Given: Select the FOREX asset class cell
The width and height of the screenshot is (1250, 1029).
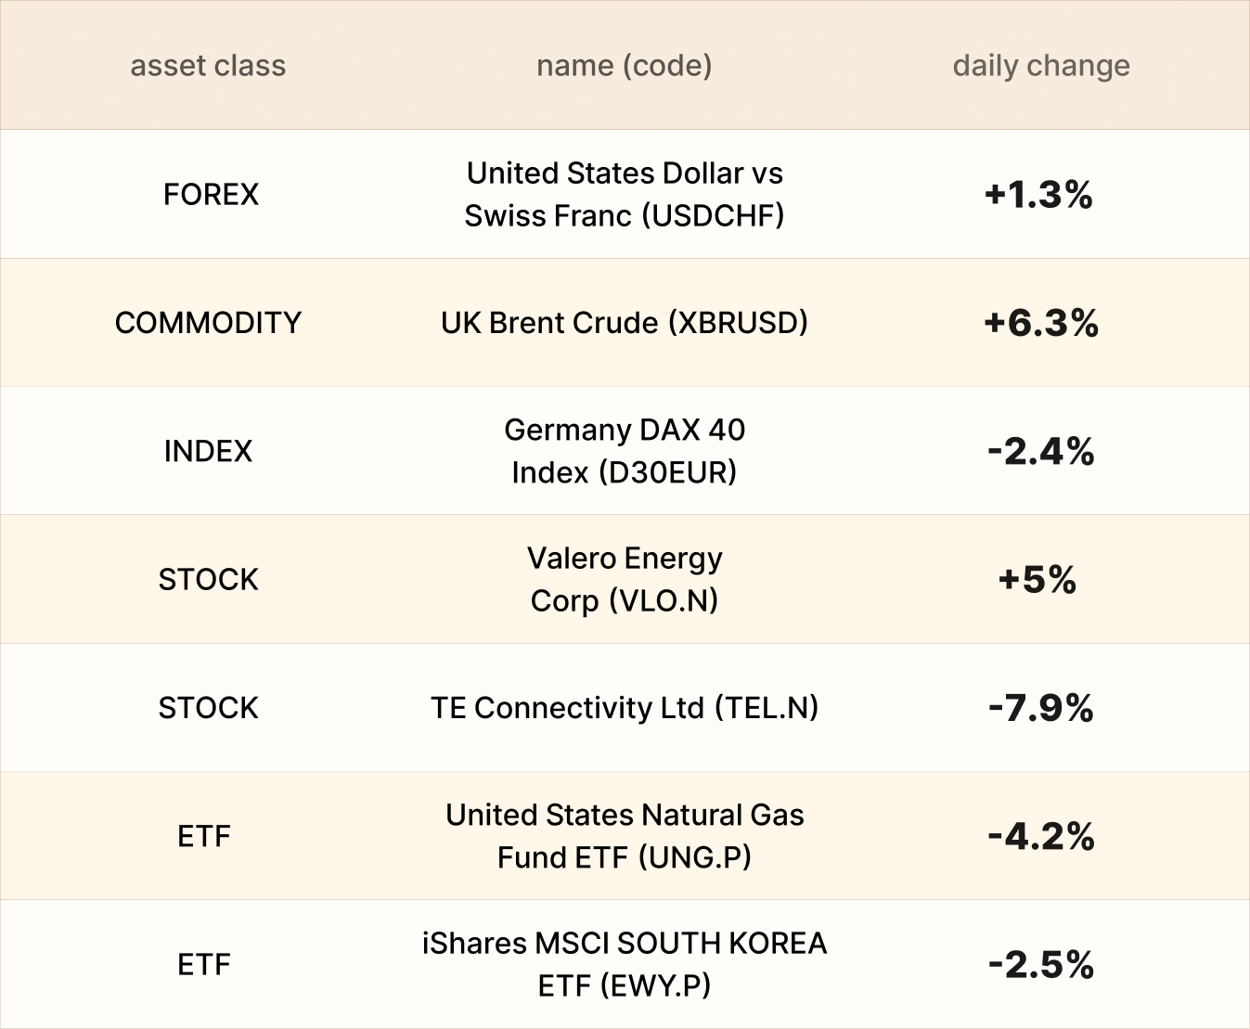Looking at the screenshot, I should click(211, 195).
